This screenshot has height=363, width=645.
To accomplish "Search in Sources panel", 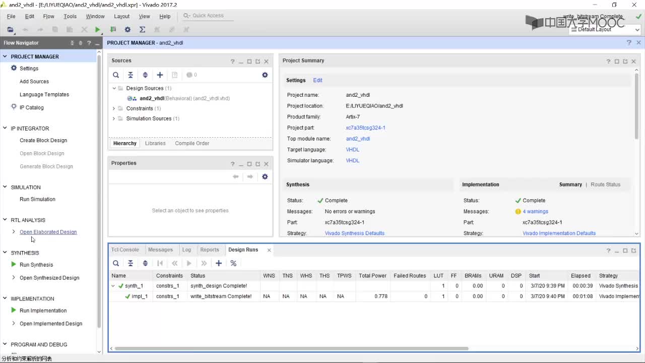I will 116,75.
